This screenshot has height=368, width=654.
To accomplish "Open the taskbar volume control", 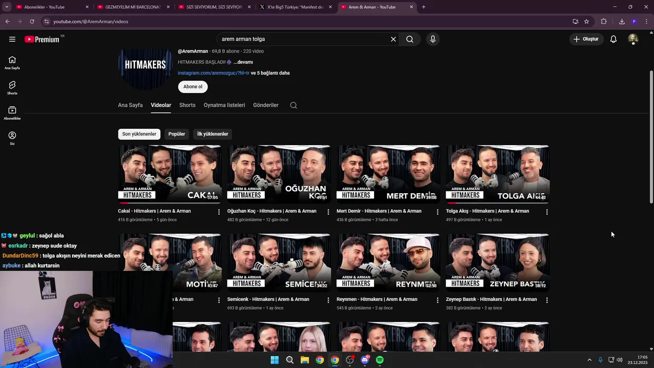I will (x=620, y=360).
